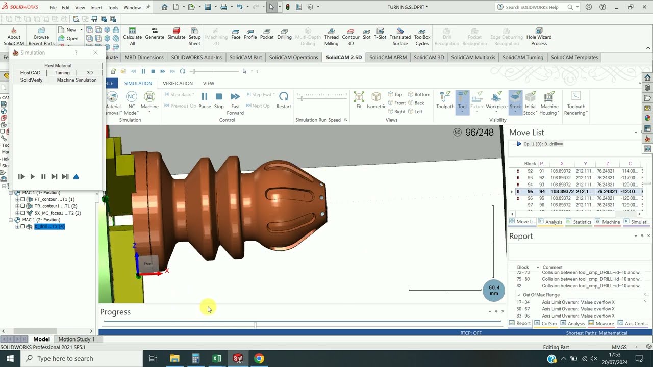Set view to Right
Screen dimensions: 653x367
(396, 112)
